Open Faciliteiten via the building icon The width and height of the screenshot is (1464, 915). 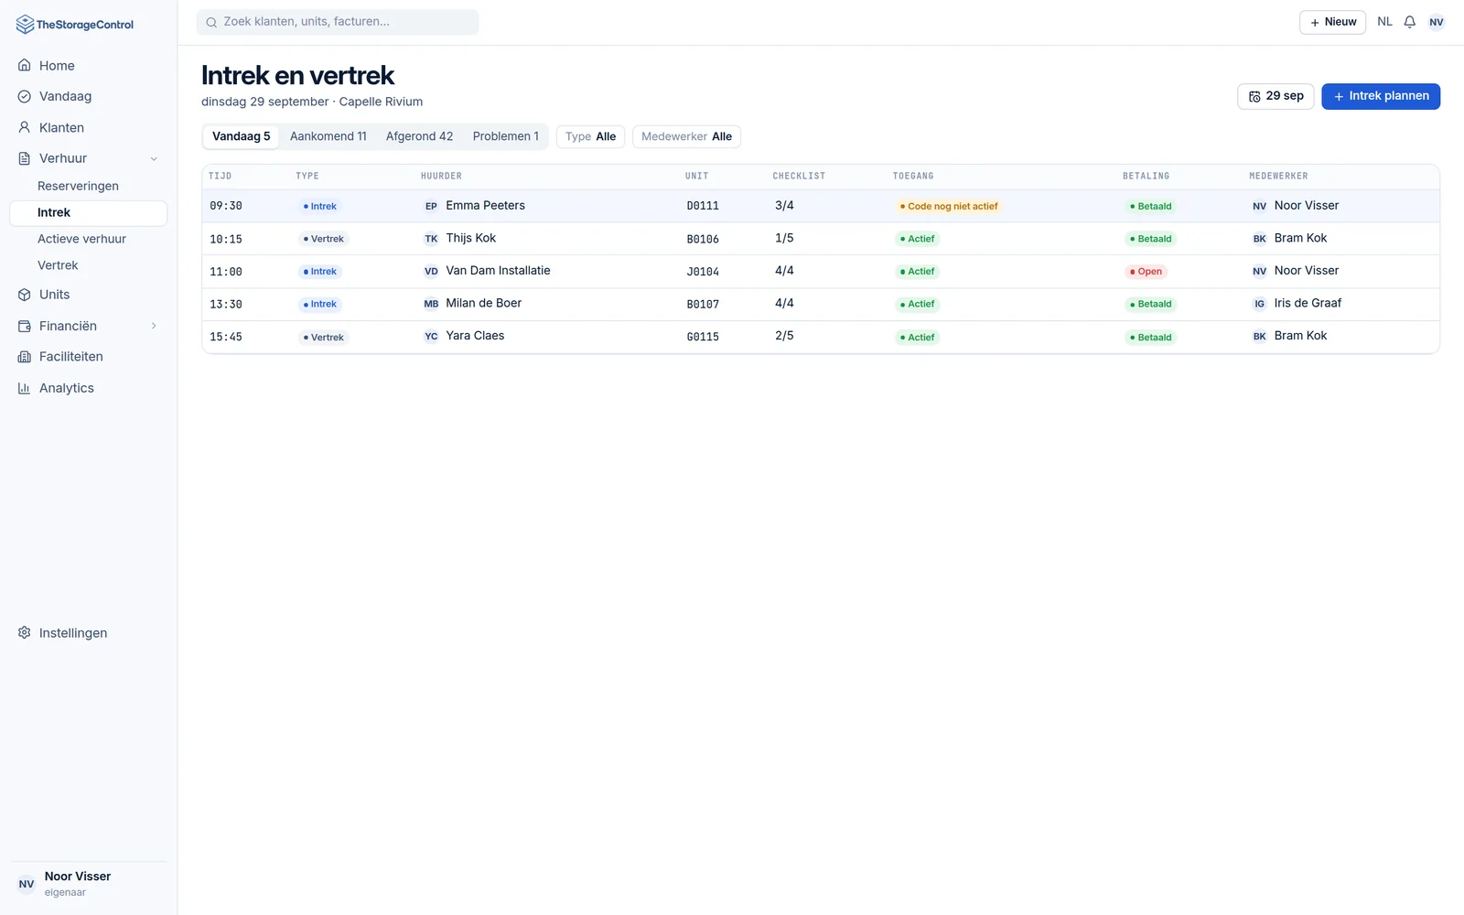(25, 357)
